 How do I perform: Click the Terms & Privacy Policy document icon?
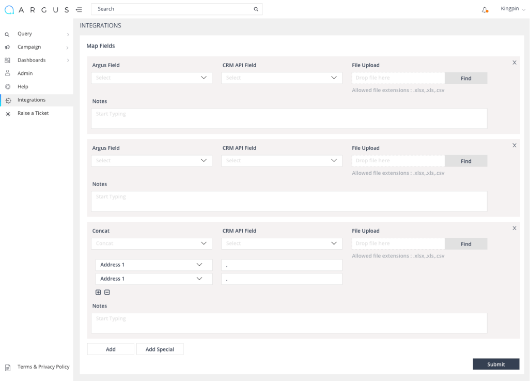[x=8, y=368]
